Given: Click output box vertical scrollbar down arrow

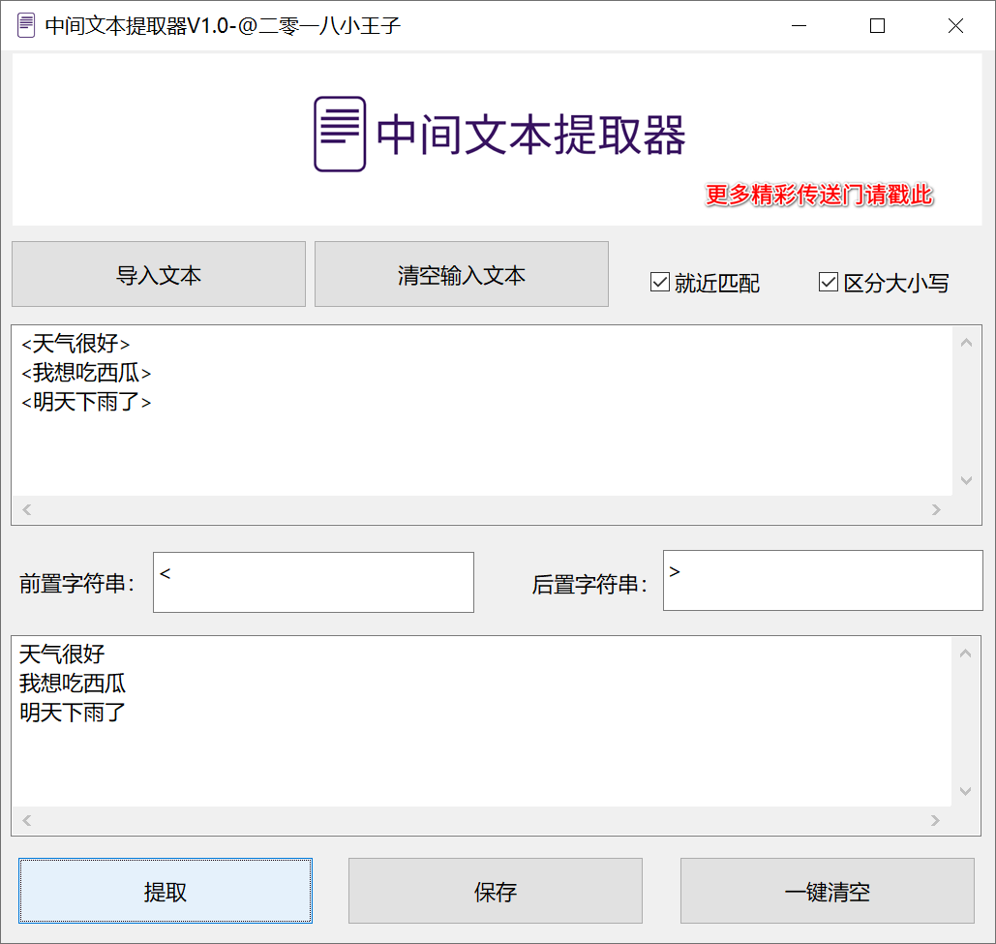Looking at the screenshot, I should [x=966, y=791].
